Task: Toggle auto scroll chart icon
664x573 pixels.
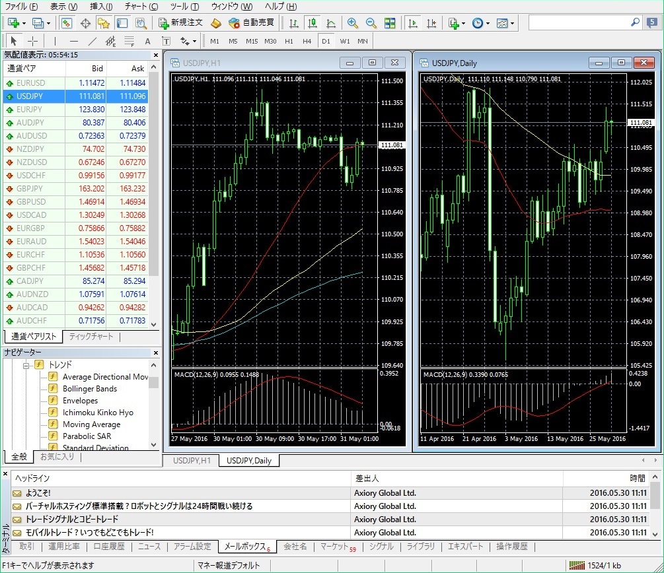Action: (412, 23)
